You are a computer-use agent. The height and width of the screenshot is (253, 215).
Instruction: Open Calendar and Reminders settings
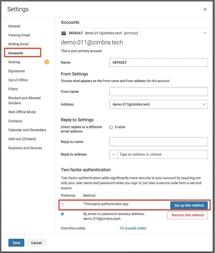point(27,130)
